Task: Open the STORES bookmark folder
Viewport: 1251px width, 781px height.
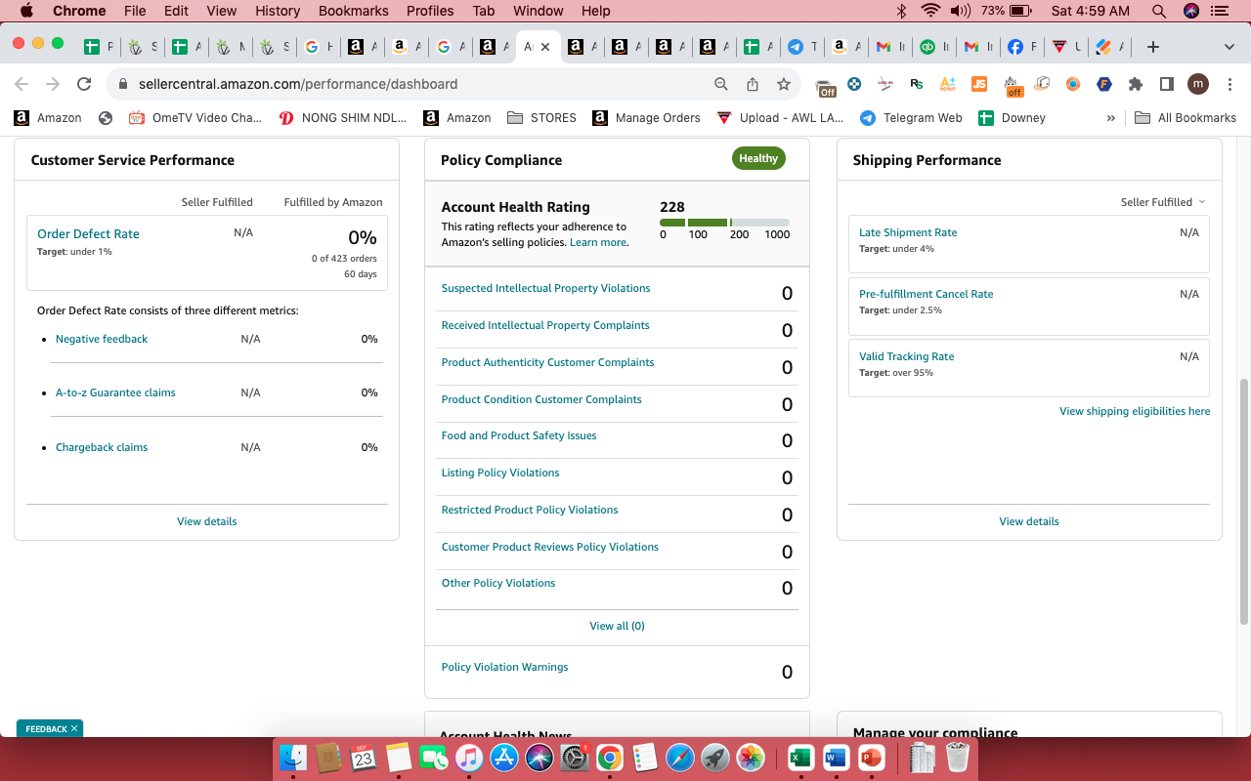Action: coord(541,117)
